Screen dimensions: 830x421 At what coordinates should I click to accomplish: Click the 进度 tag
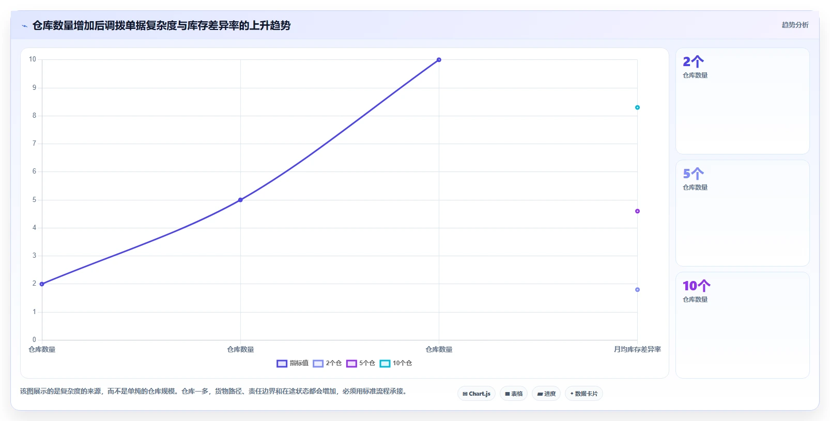click(546, 394)
